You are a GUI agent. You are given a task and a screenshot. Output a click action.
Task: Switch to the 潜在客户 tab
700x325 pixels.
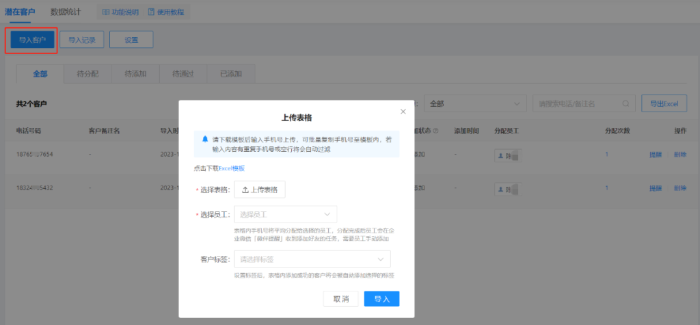click(x=20, y=12)
